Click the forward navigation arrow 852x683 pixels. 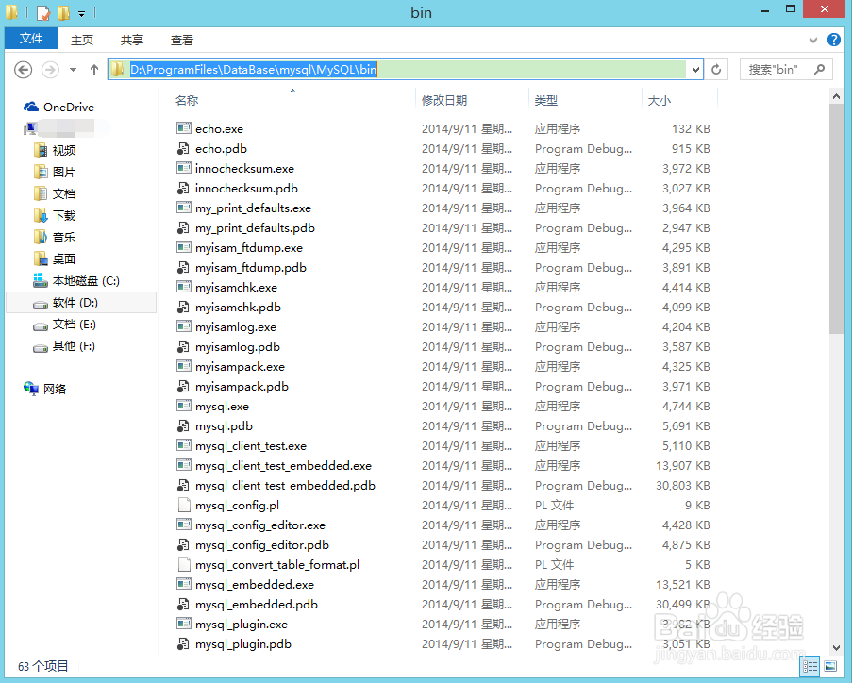click(51, 70)
